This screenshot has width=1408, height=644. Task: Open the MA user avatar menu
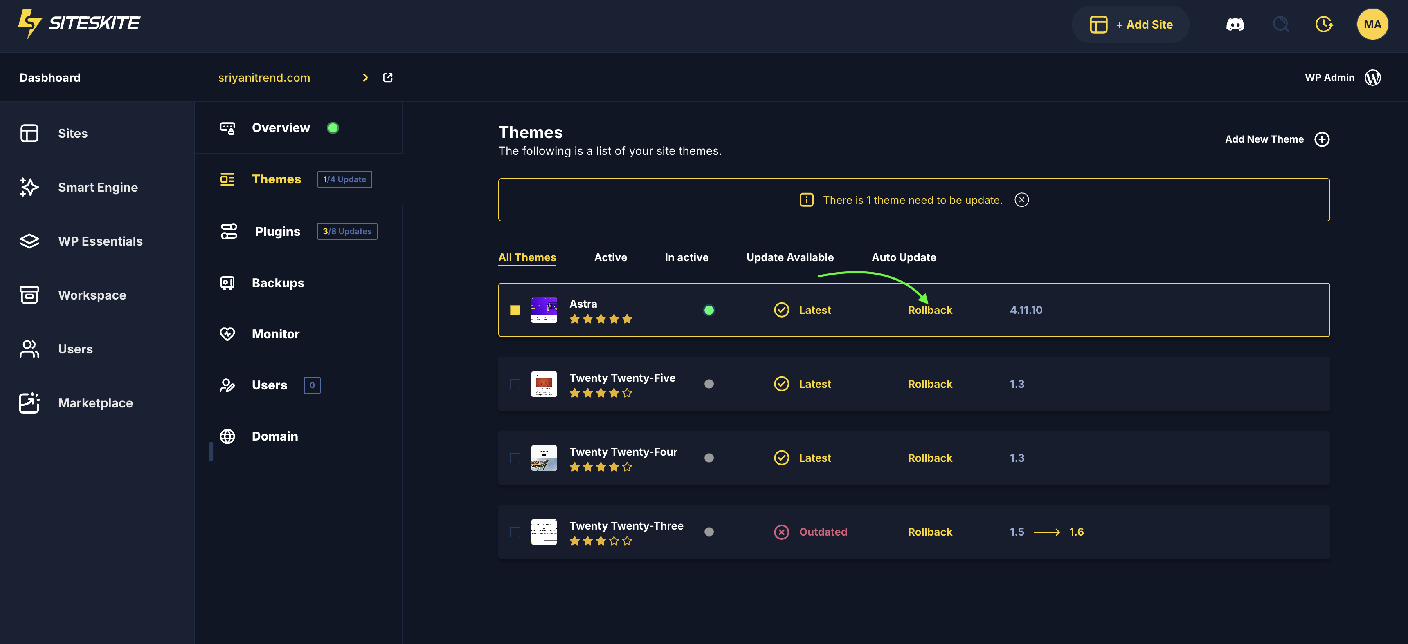tap(1372, 25)
